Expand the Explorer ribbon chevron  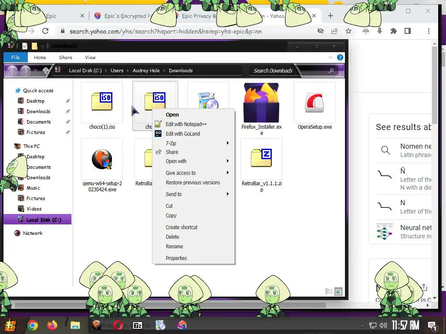click(330, 57)
